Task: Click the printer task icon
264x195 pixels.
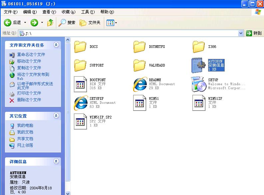Action: pyautogui.click(x=12, y=94)
